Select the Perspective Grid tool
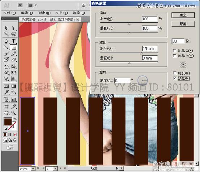 click(13, 79)
